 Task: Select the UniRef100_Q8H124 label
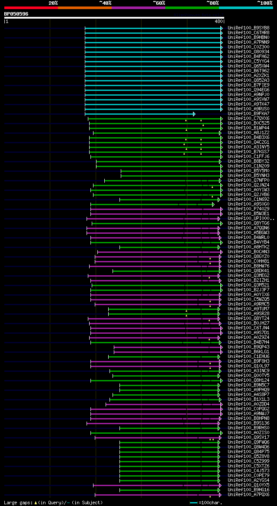248,380
